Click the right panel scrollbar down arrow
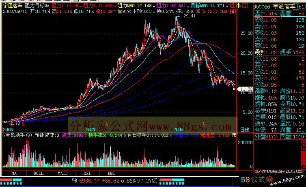This screenshot has width=306, height=187. pos(304,167)
